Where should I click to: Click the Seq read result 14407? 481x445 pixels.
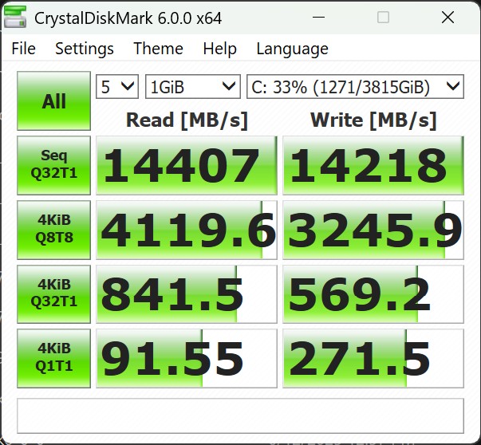[187, 165]
